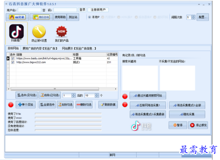Click 选中(没勾选) button
The width and height of the screenshot is (220, 160).
[x=27, y=95]
